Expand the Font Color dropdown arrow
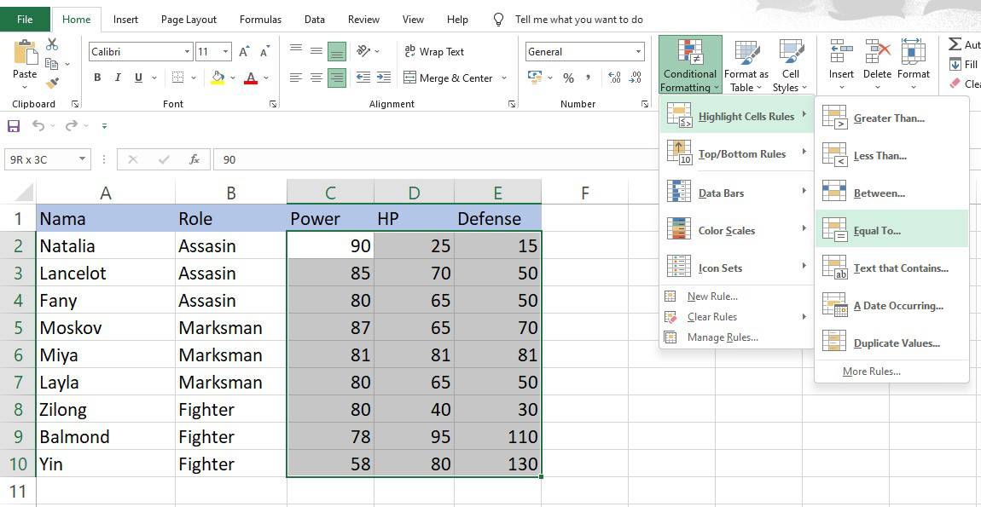Viewport: 981px width, 507px height. (266, 78)
